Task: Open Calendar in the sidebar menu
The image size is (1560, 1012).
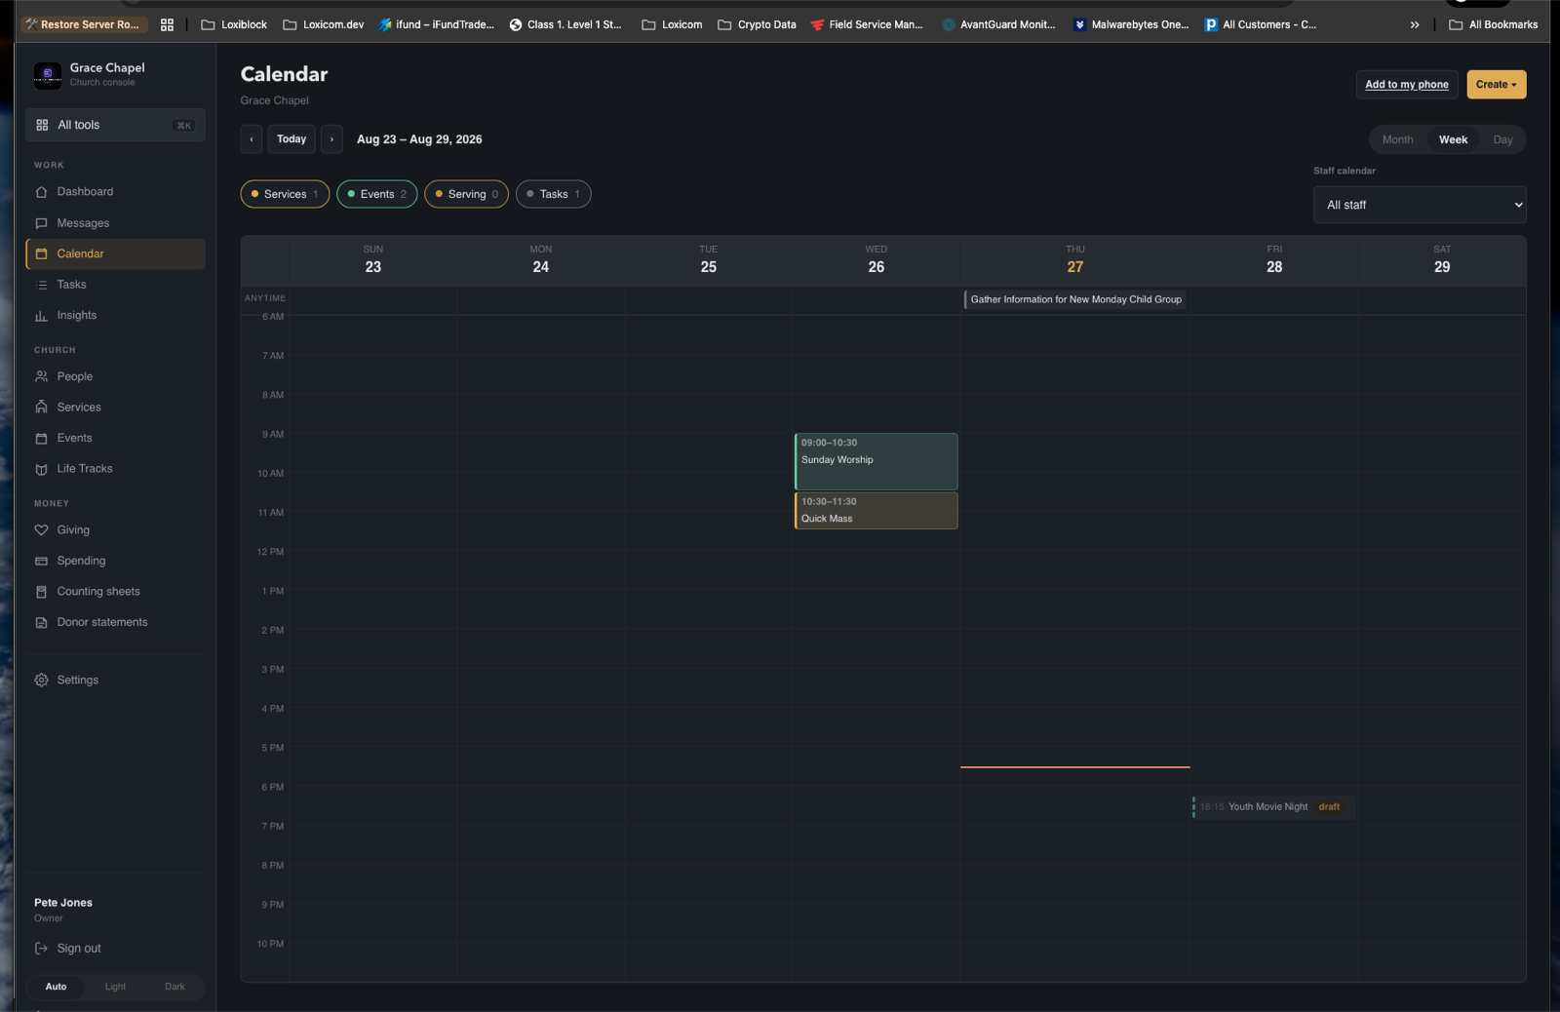Action: click(115, 253)
